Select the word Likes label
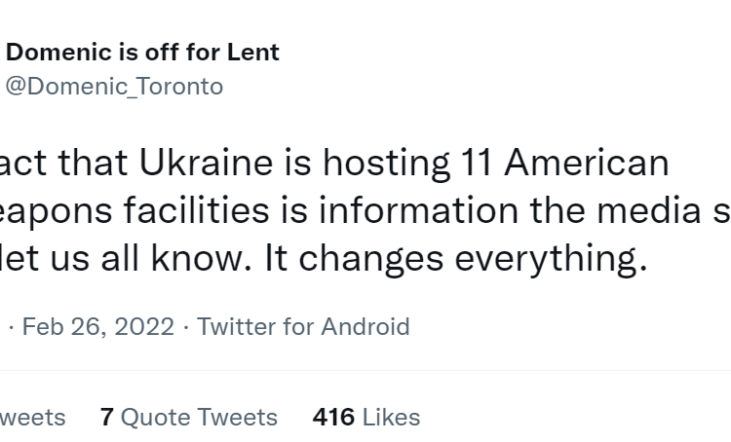The height and width of the screenshot is (442, 731). pos(392,417)
